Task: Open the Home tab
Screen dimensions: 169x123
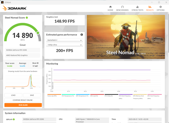Action: [x=110, y=8]
